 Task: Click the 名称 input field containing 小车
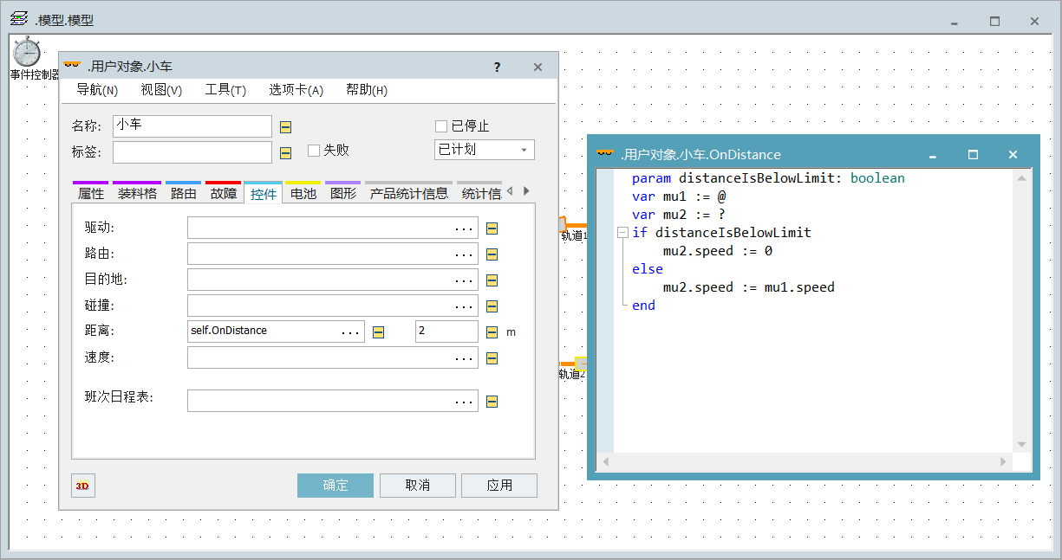coord(192,126)
